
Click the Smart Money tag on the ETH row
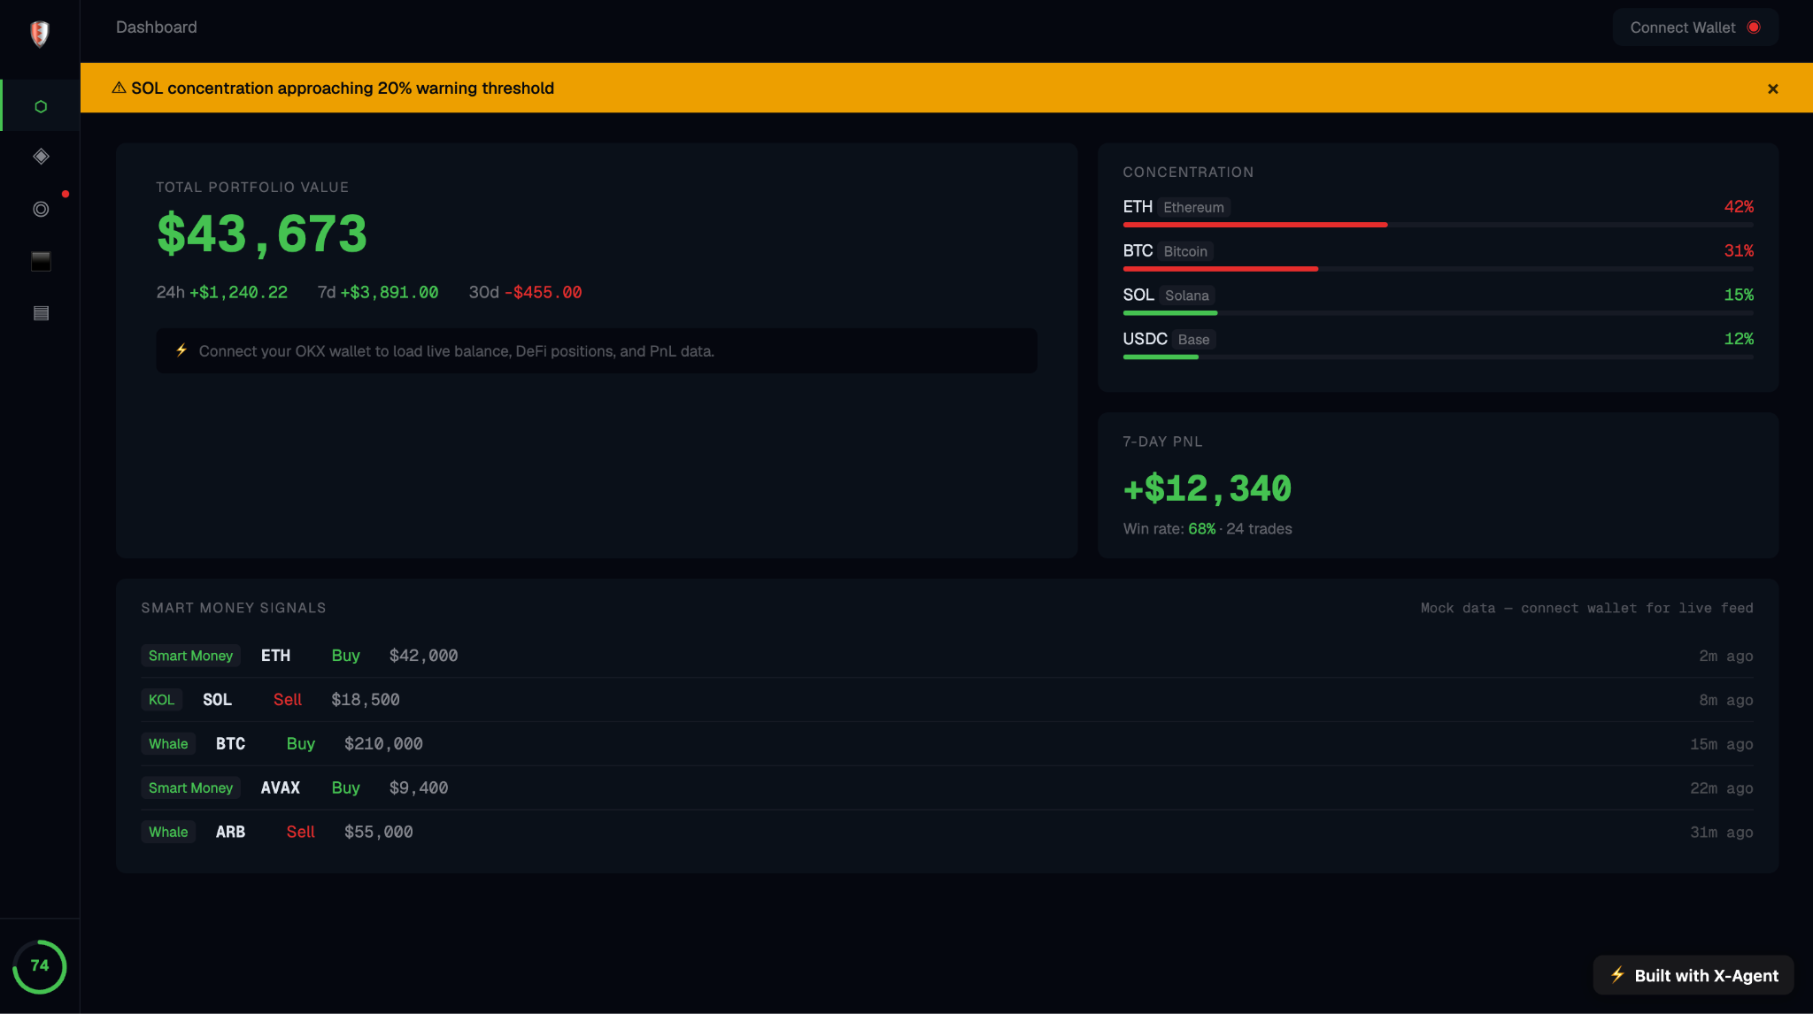tap(190, 656)
